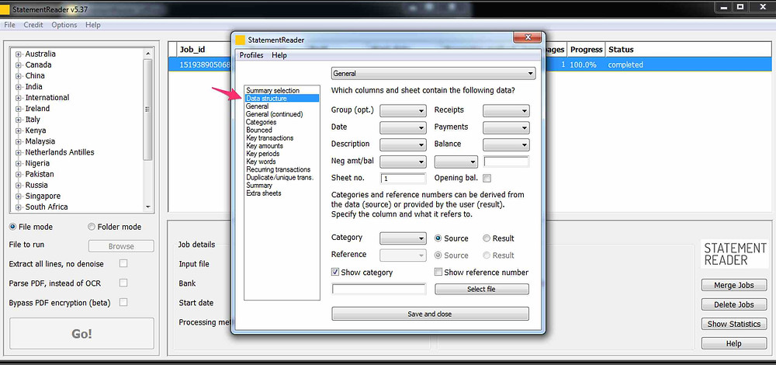Expand the Australia tree node
The image size is (776, 365).
pyautogui.click(x=19, y=54)
